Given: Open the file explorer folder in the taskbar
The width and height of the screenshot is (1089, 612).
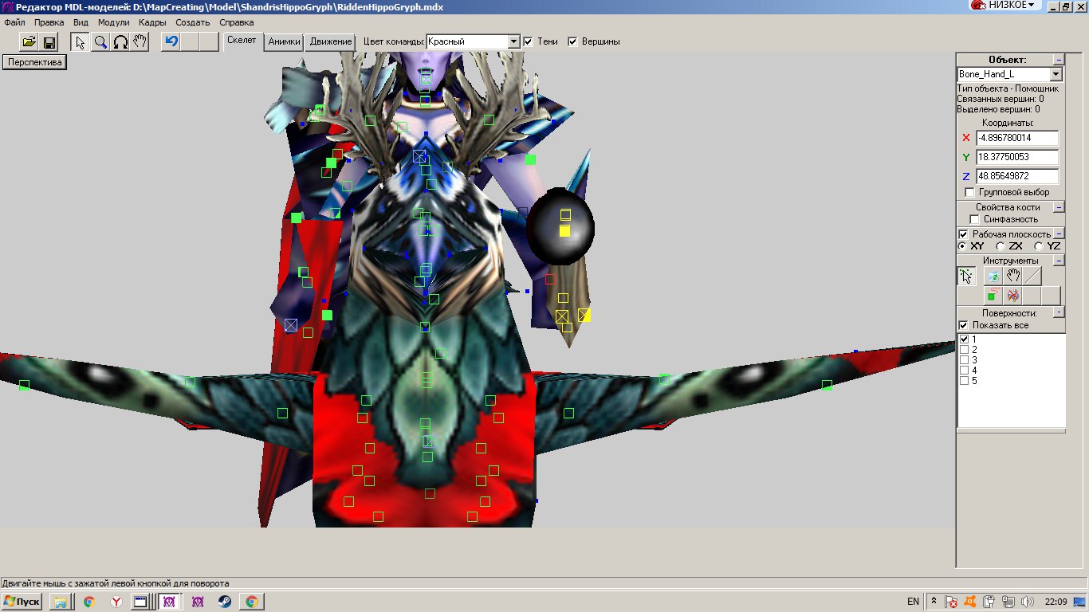Looking at the screenshot, I should coord(60,602).
